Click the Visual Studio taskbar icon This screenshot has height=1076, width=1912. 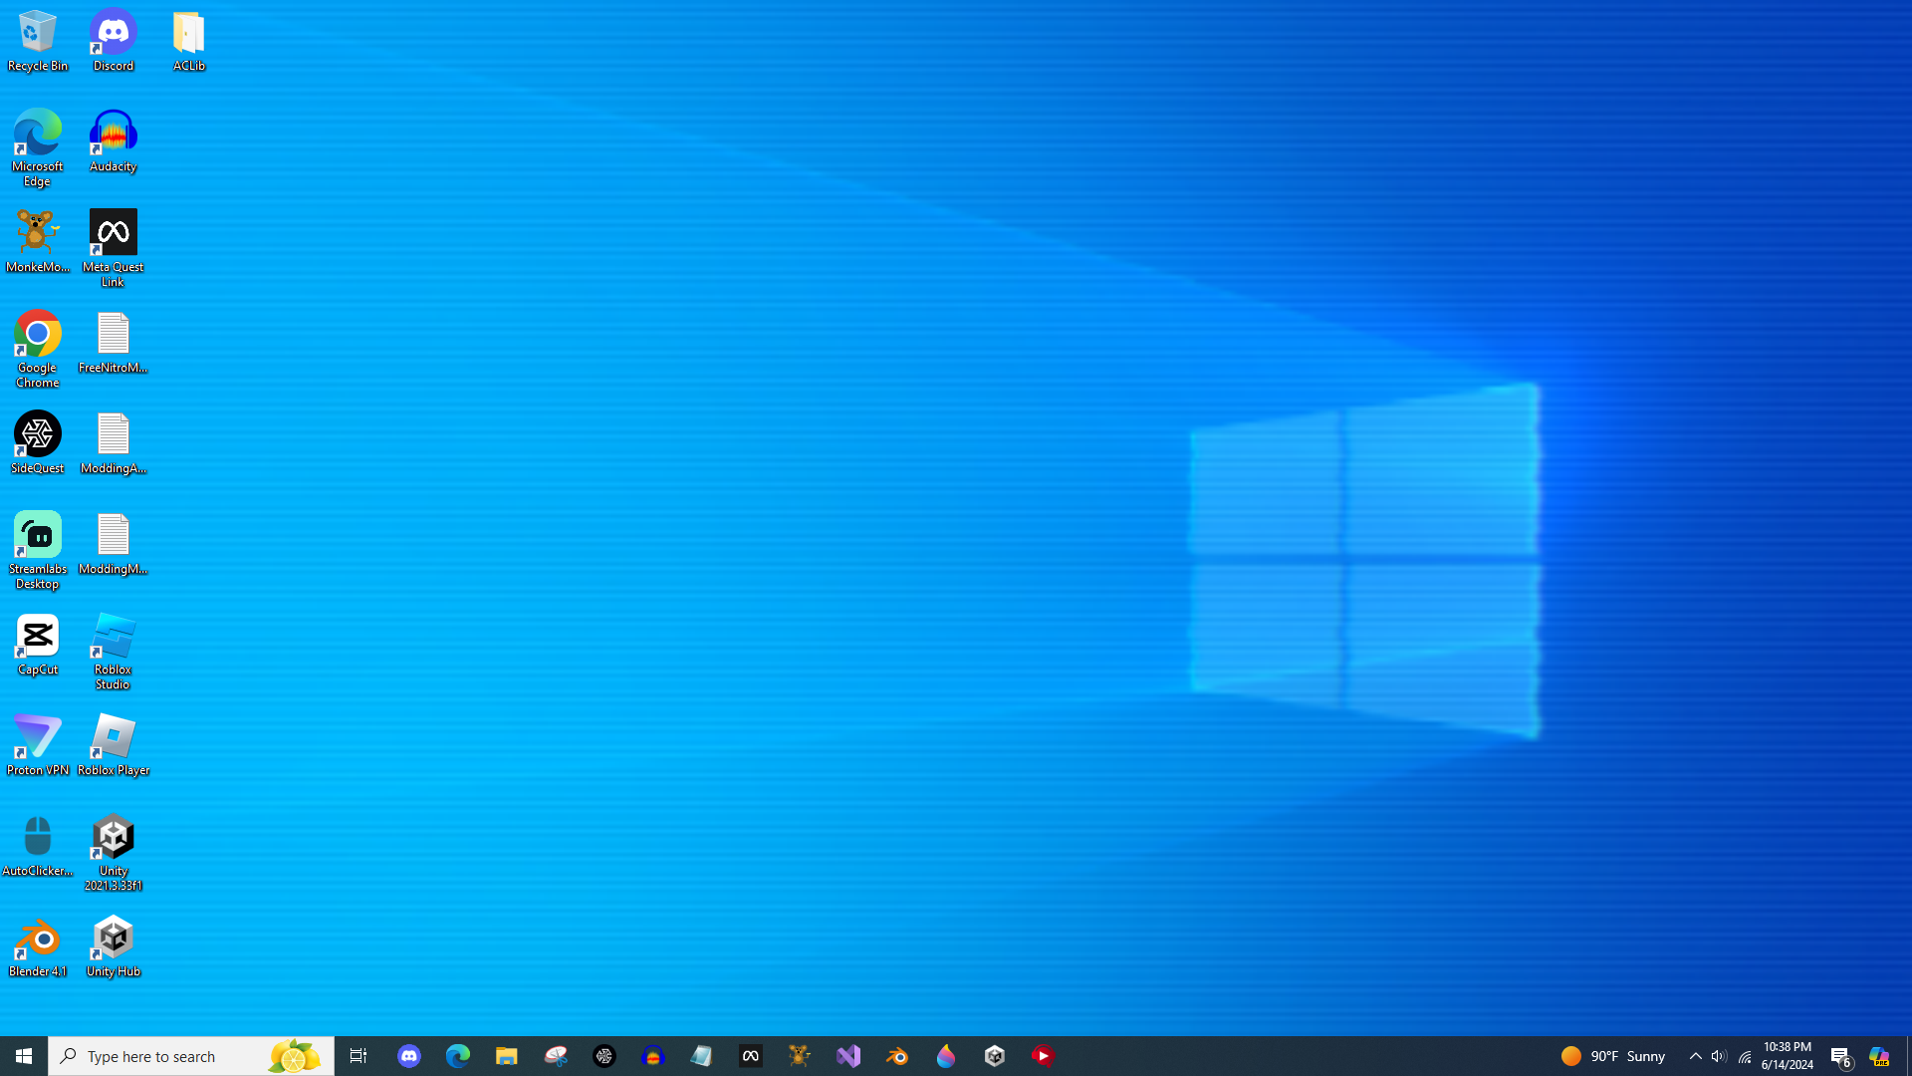coord(848,1056)
